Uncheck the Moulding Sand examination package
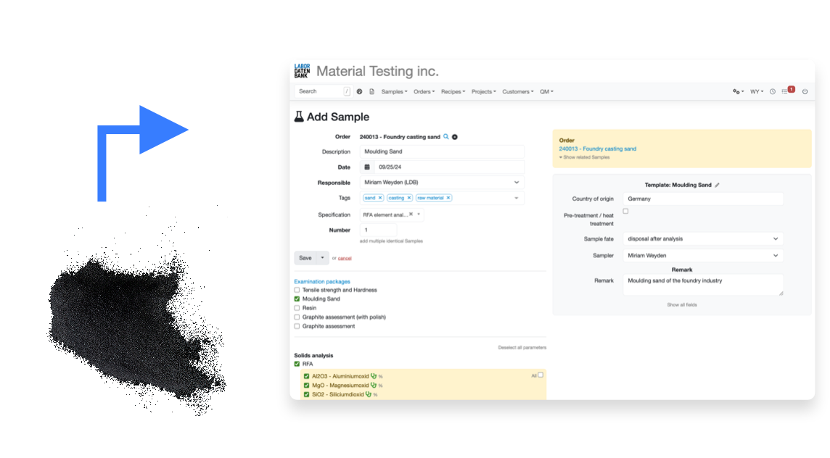This screenshot has height=458, width=830. tap(297, 299)
